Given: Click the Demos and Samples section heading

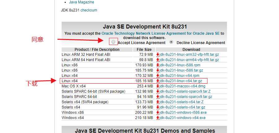Looking at the screenshot, I should [x=145, y=131].
